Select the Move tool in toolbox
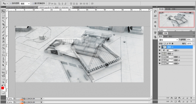The image size is (196, 104). coord(3,11)
